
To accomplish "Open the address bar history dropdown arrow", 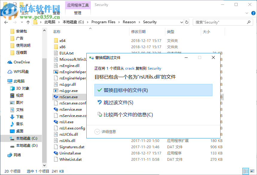I will point(181,22).
